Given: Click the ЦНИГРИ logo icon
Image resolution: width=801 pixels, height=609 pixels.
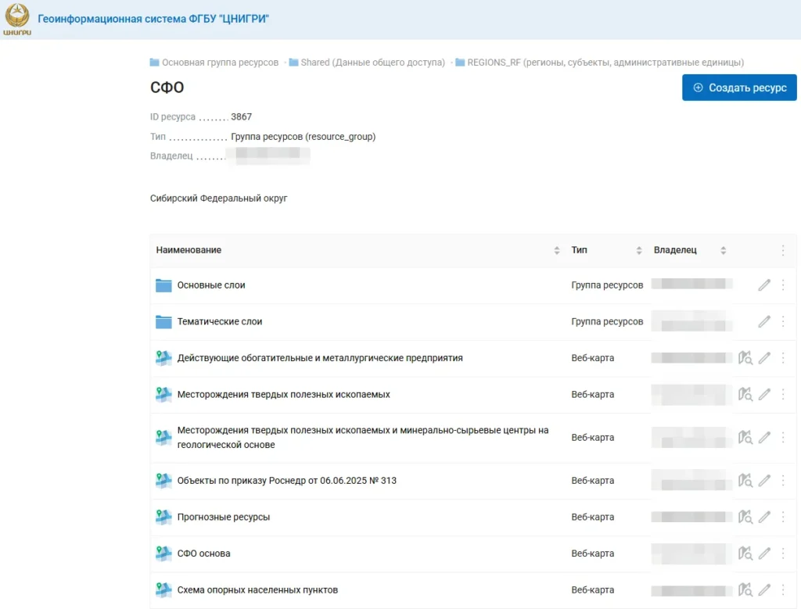Looking at the screenshot, I should click(x=17, y=20).
